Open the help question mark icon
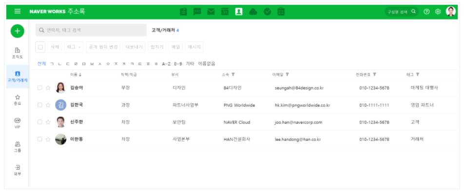Viewport: 465px width, 192px height. (x=426, y=12)
